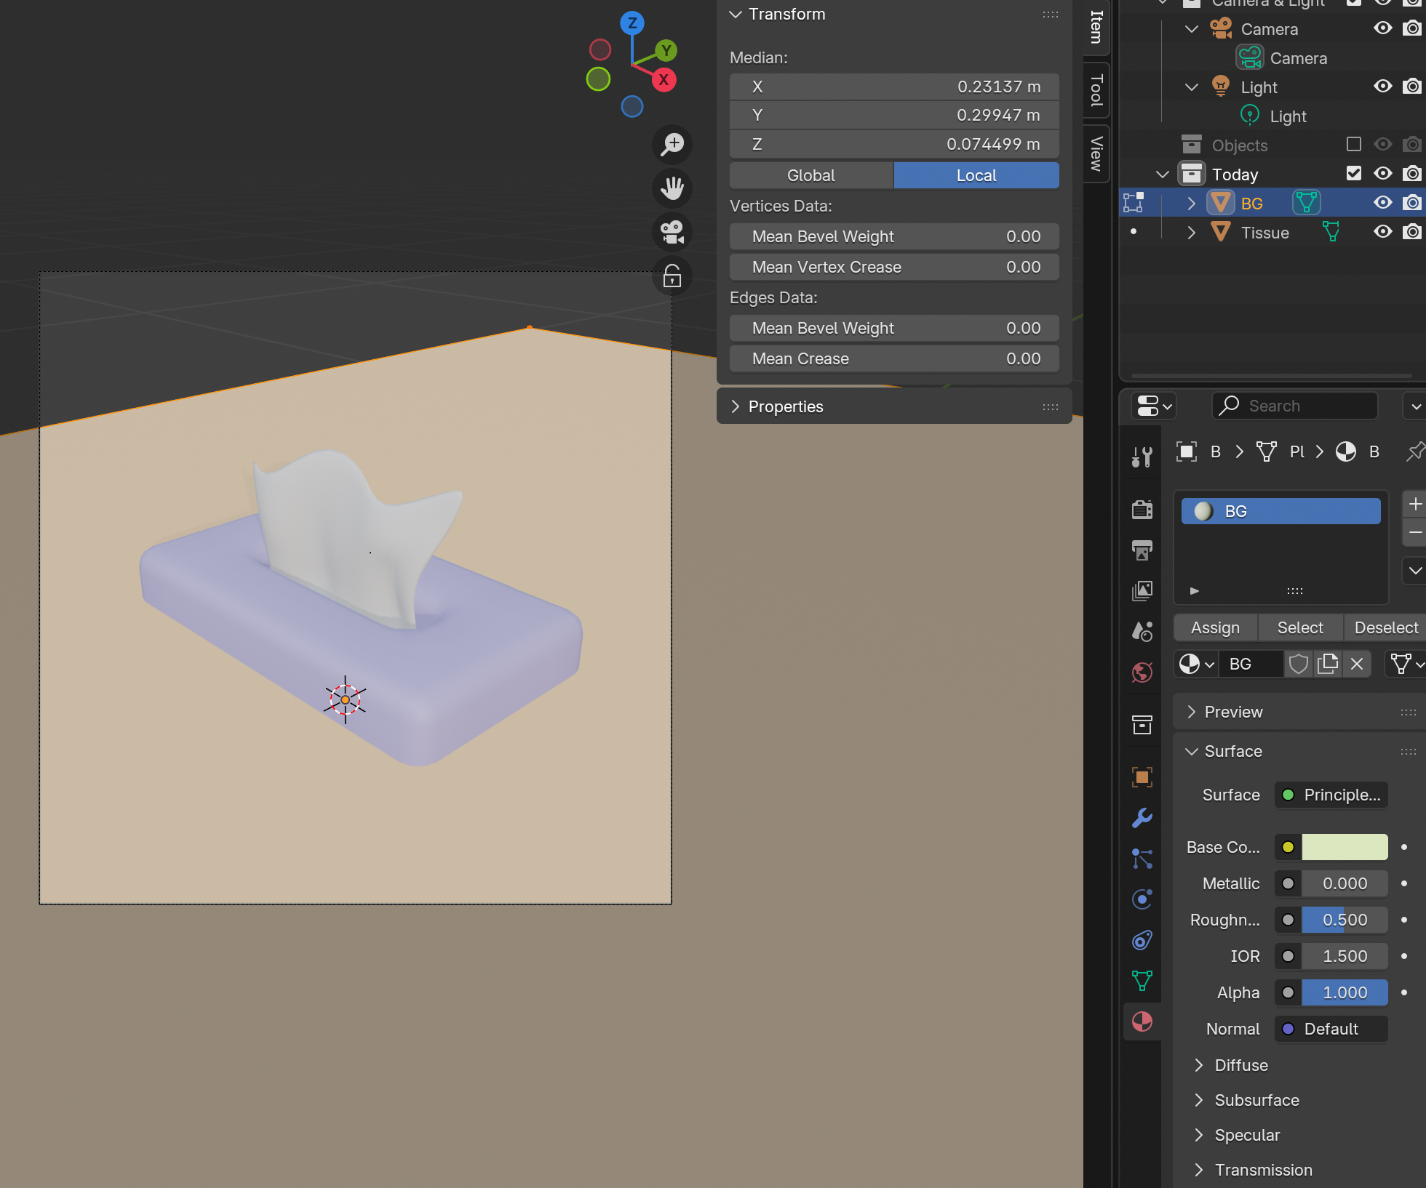Viewport: 1426px width, 1188px height.
Task: Switch transform orientation to Global
Action: 810,175
